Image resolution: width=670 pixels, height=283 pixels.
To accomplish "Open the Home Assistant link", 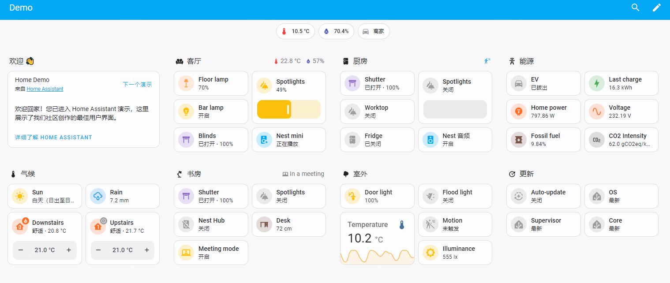I will pyautogui.click(x=45, y=89).
